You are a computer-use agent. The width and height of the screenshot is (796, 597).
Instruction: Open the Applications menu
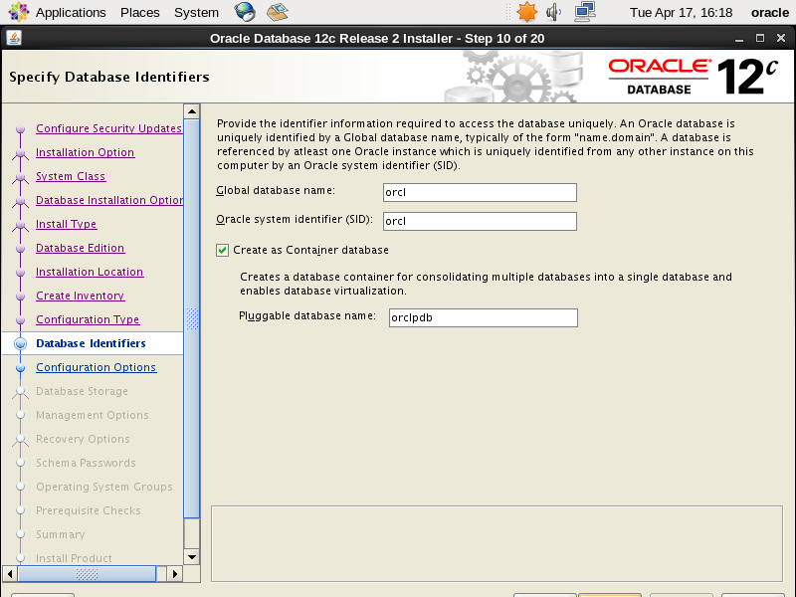71,12
